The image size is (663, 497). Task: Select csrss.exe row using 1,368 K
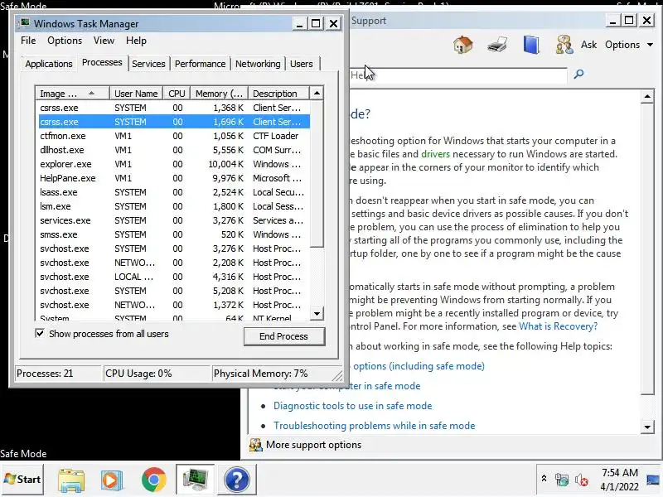tap(174, 108)
